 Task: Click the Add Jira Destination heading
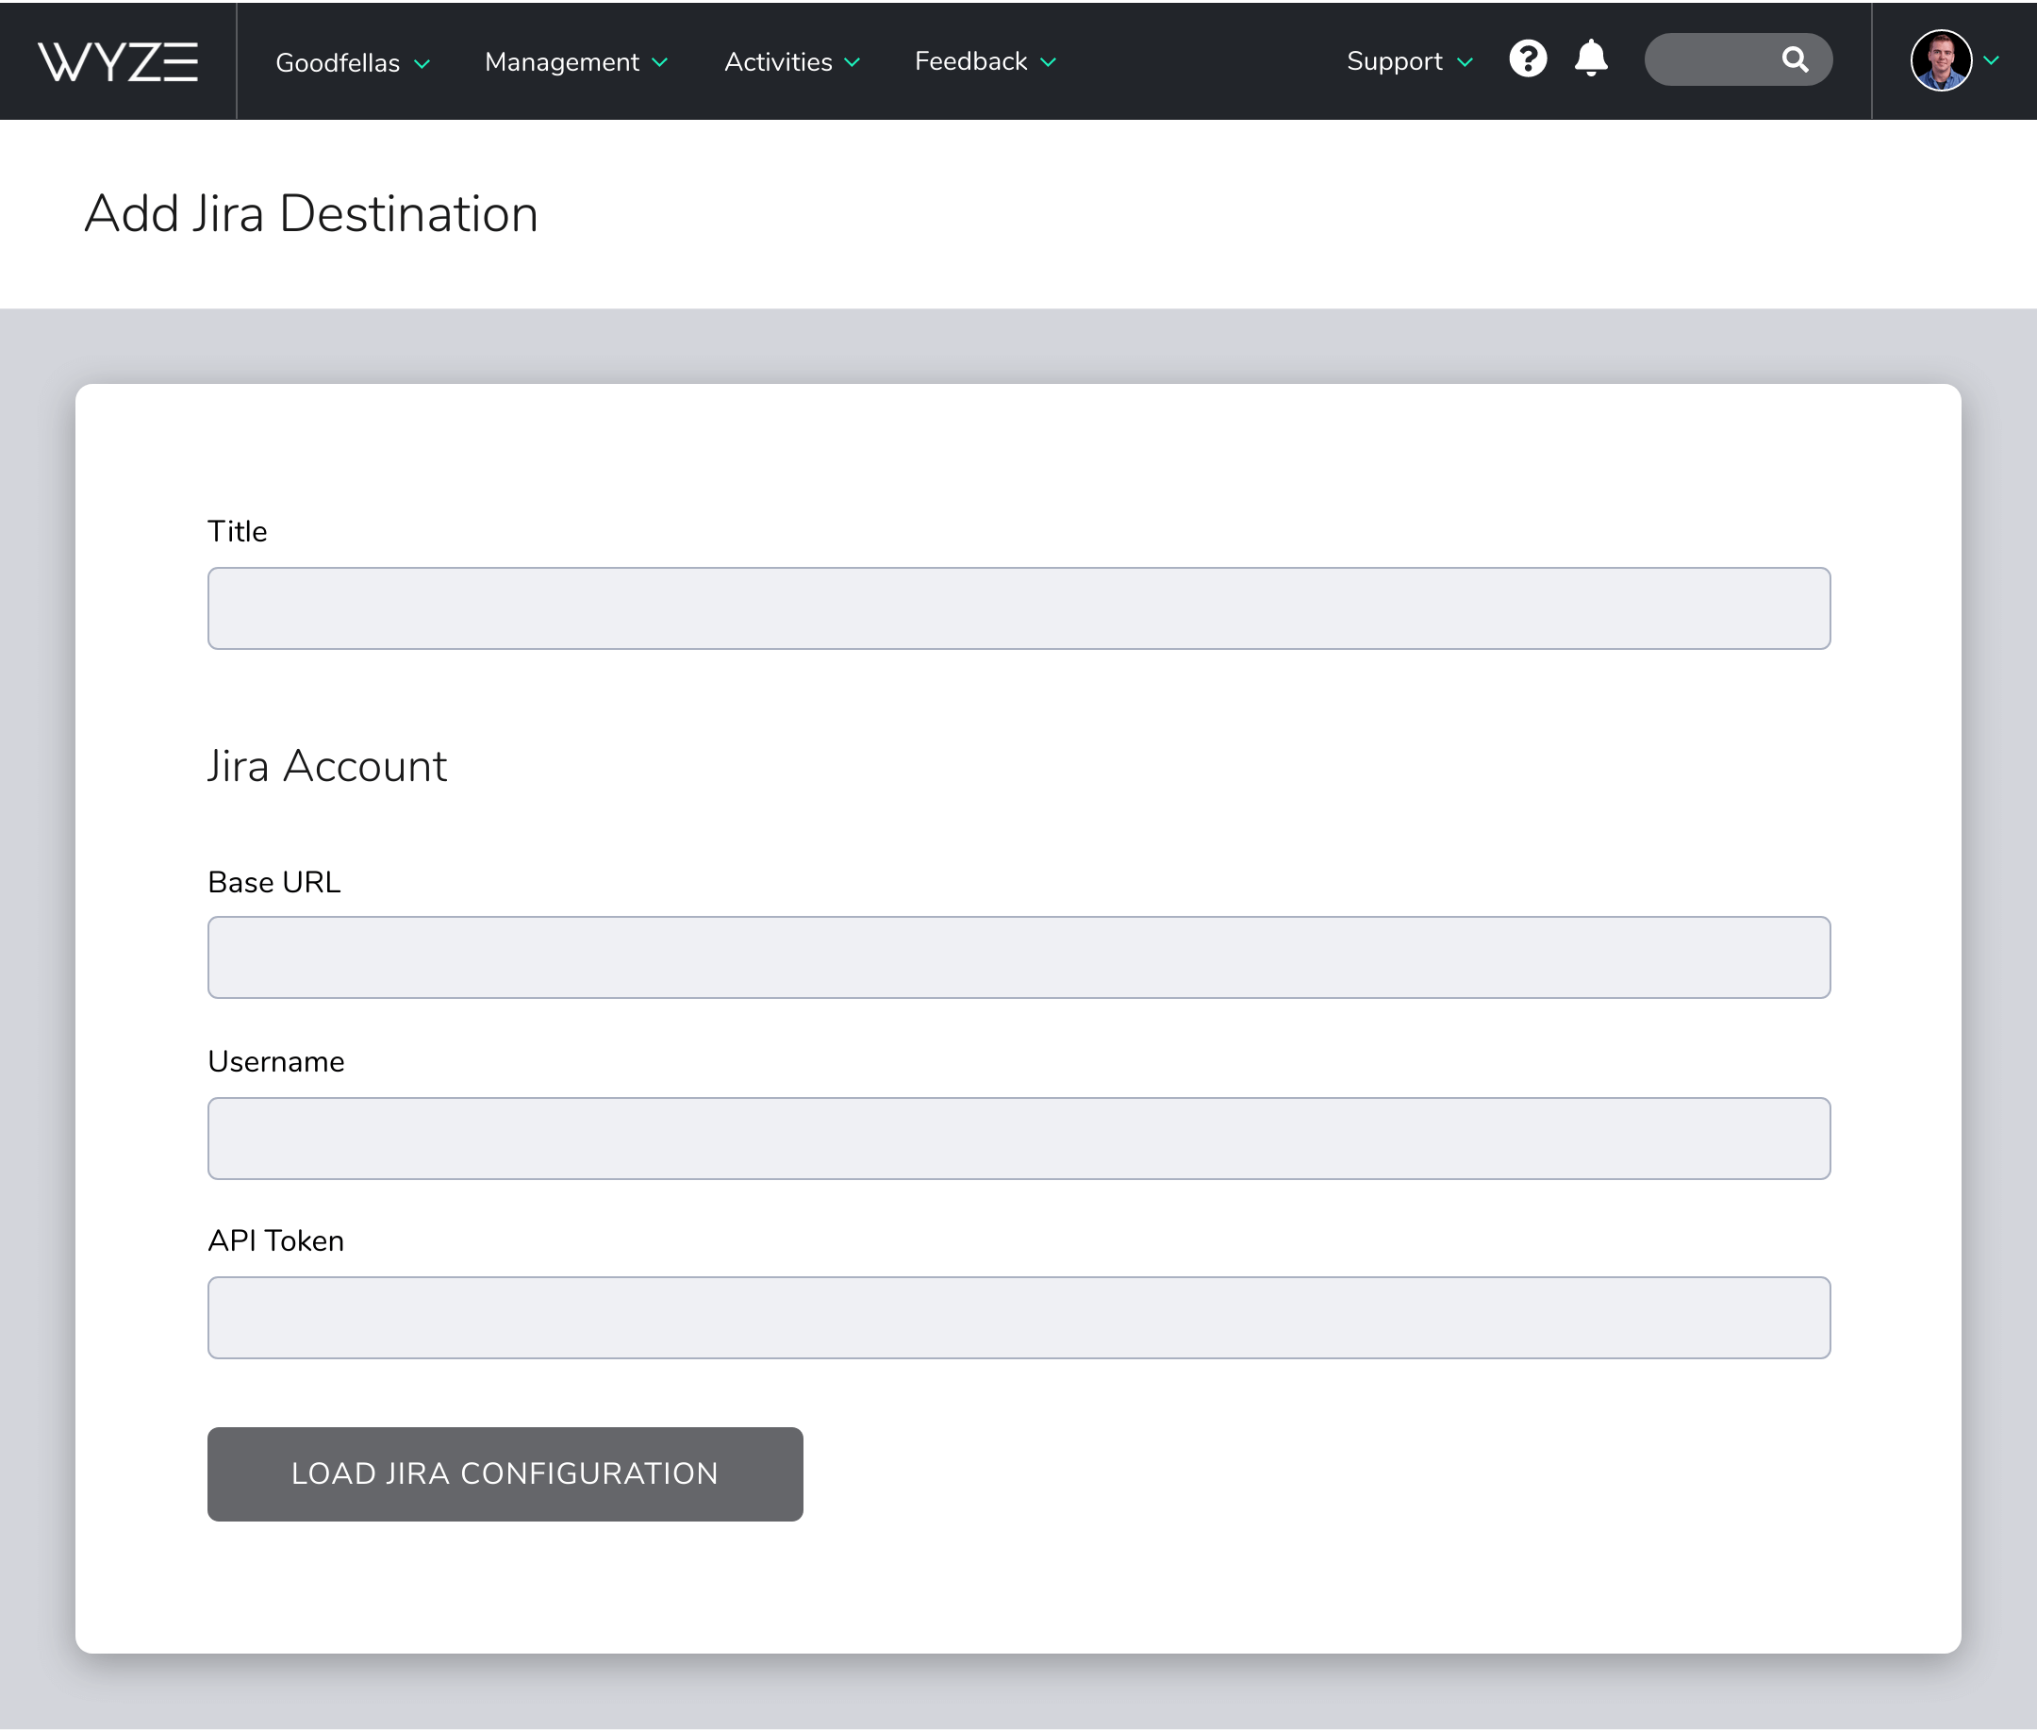311,213
